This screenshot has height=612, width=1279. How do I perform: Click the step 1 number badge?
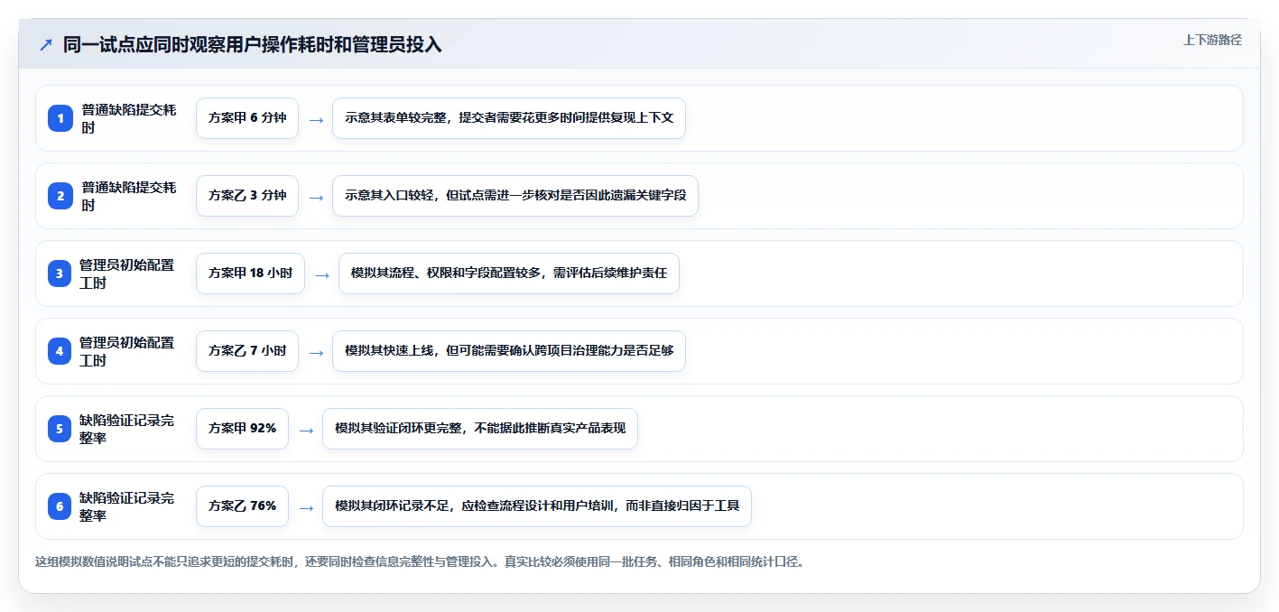point(60,118)
